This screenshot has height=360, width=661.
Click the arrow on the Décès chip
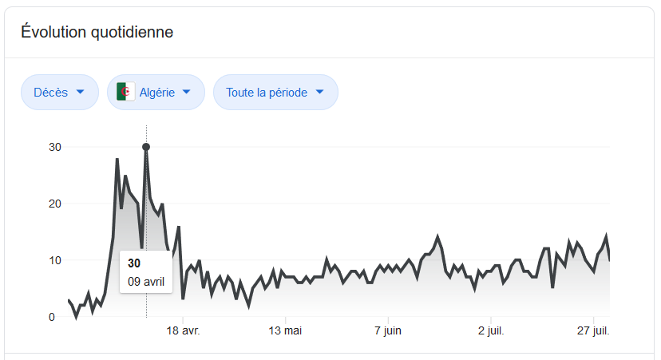pyautogui.click(x=80, y=92)
